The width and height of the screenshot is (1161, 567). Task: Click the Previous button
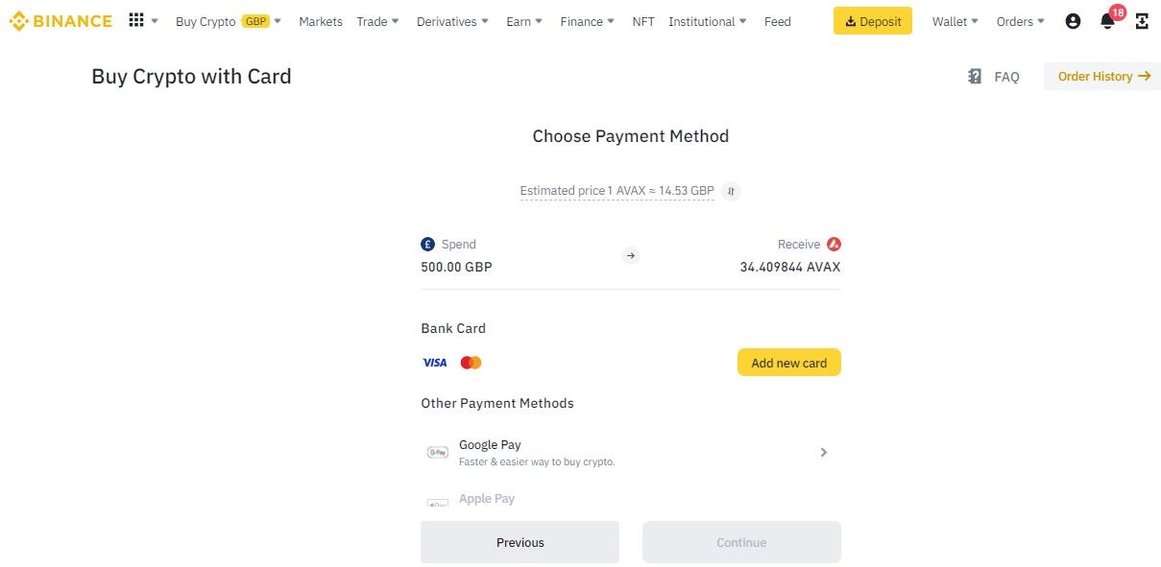point(520,542)
